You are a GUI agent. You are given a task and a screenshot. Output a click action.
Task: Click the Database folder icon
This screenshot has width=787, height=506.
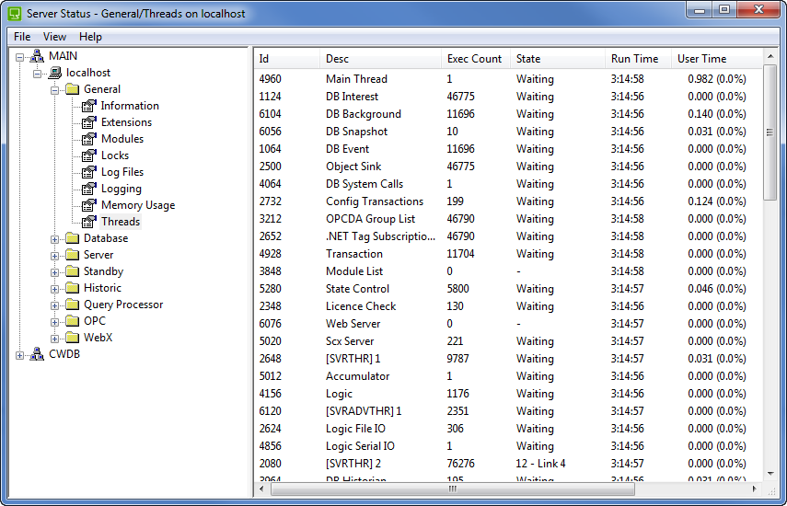[72, 238]
